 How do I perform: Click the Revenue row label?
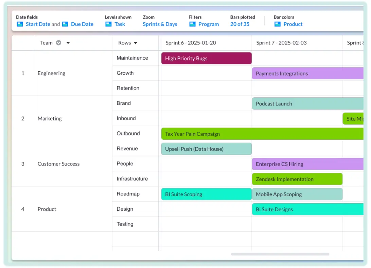[127, 149]
